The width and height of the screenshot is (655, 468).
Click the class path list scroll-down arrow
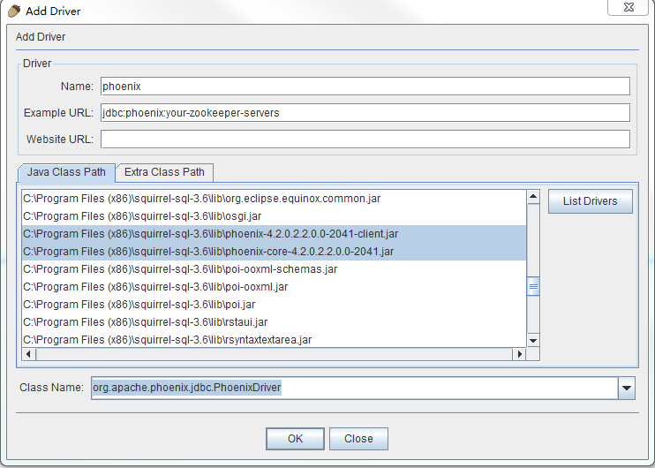[x=533, y=341]
